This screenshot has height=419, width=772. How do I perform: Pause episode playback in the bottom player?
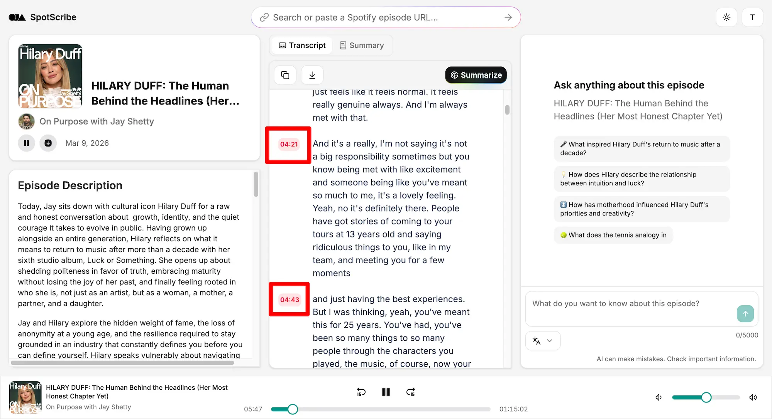click(386, 392)
